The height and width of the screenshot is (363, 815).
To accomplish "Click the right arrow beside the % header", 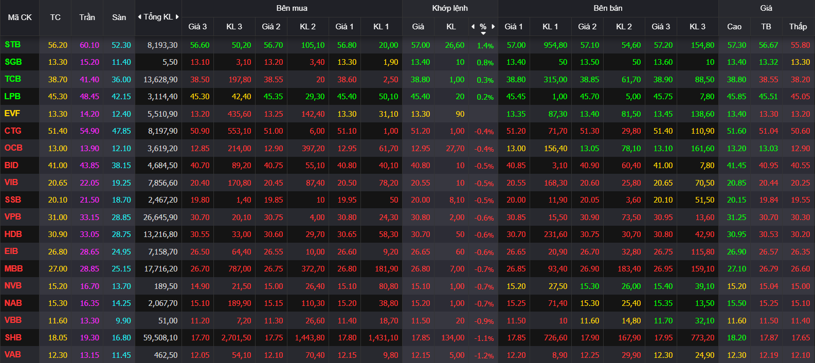I will [493, 26].
